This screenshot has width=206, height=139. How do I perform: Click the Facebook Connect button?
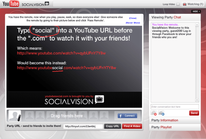(127, 116)
